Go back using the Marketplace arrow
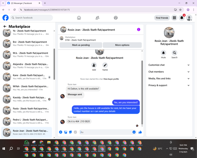The width and height of the screenshot is (197, 158). pos(5,26)
